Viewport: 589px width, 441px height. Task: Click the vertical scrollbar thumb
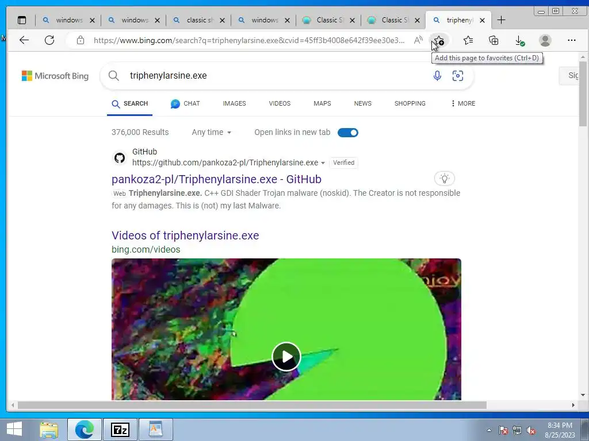click(583, 94)
